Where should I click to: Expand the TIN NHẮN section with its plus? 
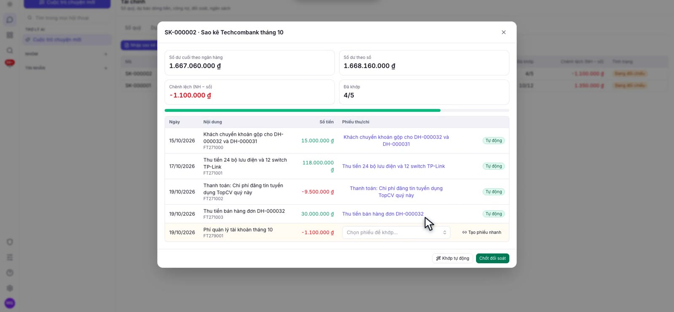[106, 68]
